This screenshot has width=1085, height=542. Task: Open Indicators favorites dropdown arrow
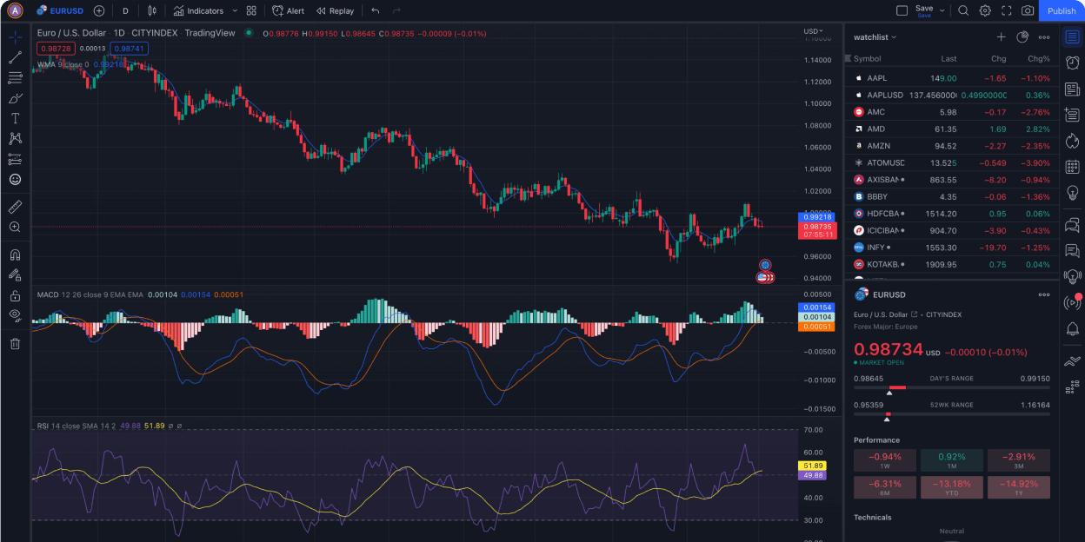tap(235, 10)
